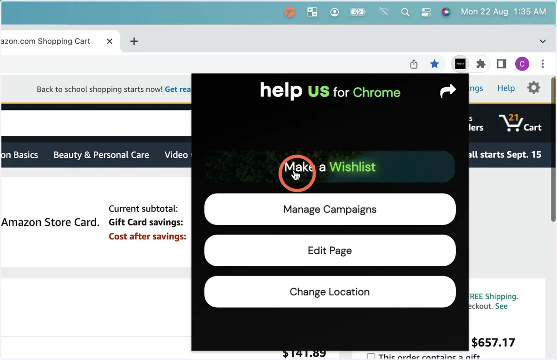The width and height of the screenshot is (557, 360).
Task: Click the See link under FREE Shipping
Action: (501, 306)
